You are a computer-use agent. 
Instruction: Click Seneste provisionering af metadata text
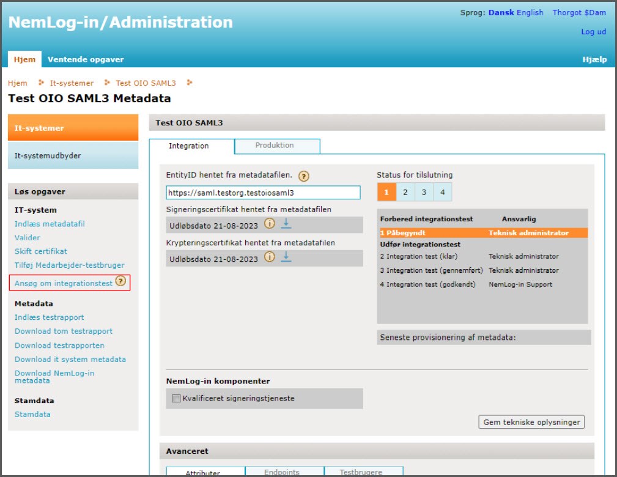tap(448, 338)
